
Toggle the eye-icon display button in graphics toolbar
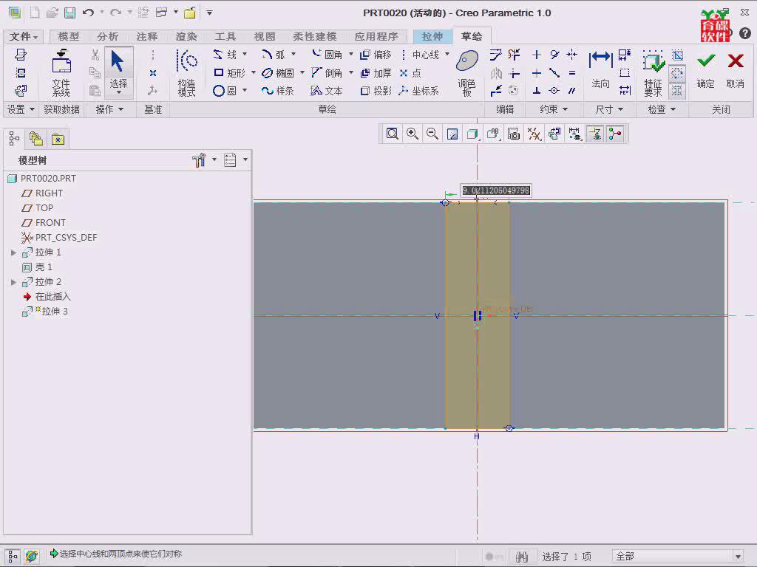coord(595,134)
